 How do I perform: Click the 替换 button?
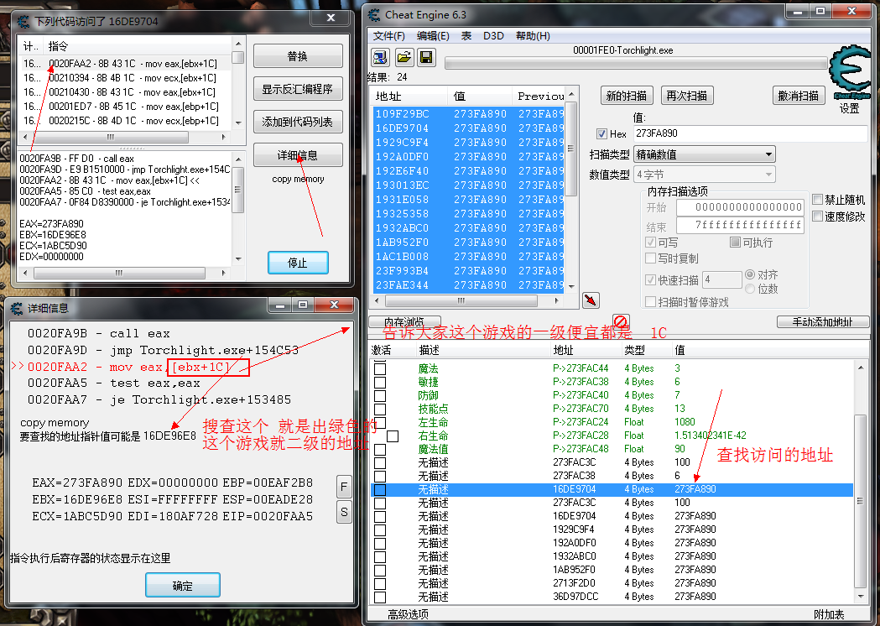click(298, 57)
